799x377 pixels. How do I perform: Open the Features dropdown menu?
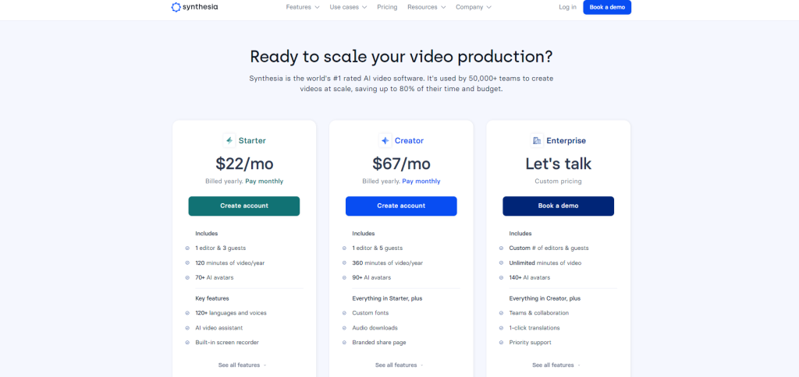303,7
